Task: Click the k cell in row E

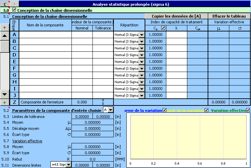Action: (176, 62)
